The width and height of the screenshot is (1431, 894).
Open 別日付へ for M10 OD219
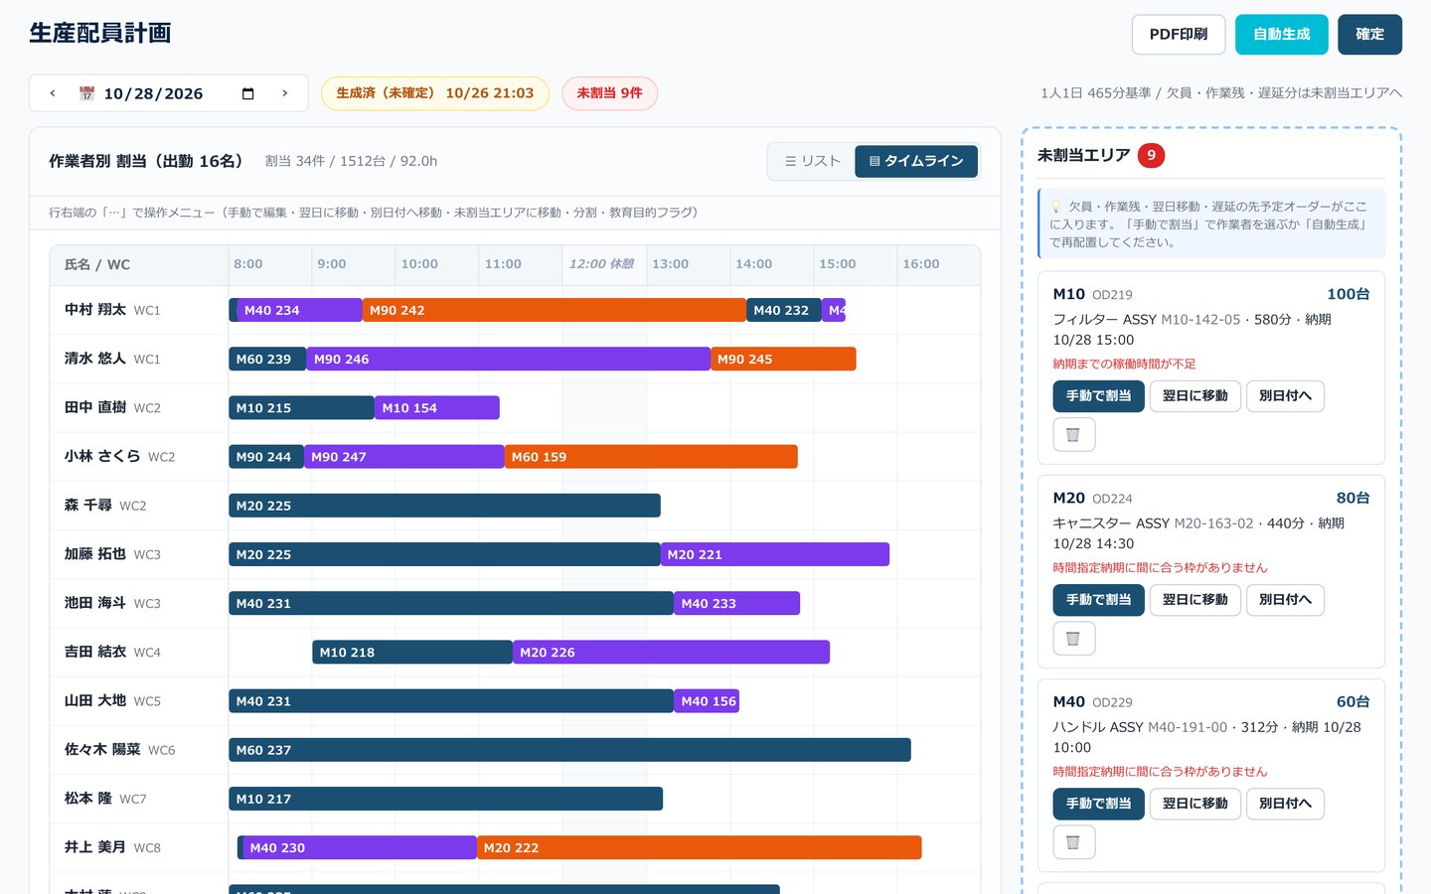click(1285, 395)
